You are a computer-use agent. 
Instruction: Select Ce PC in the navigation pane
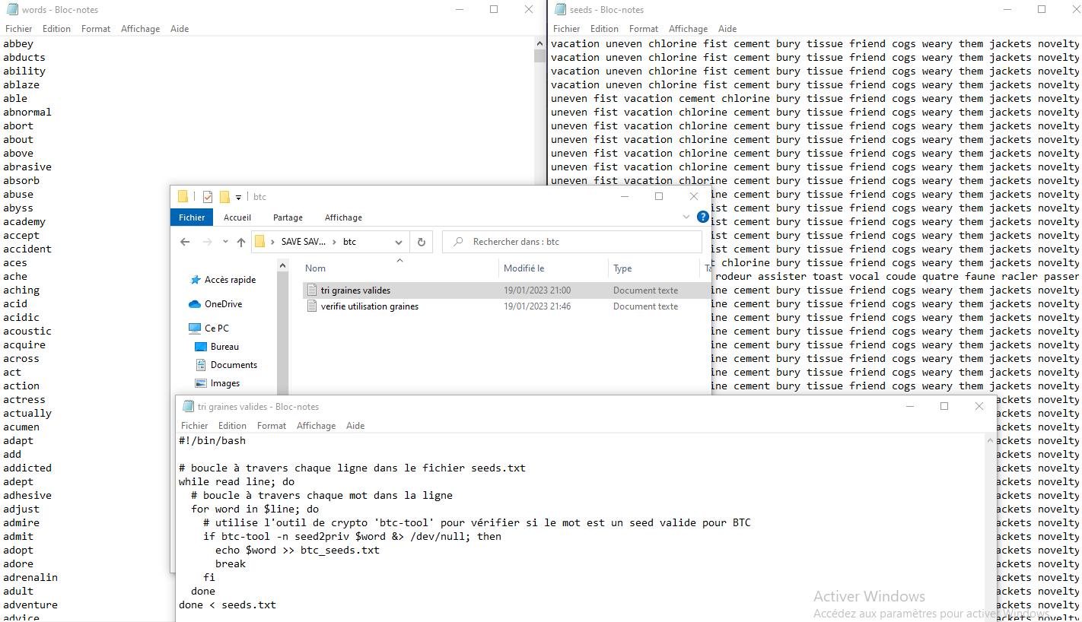click(216, 328)
